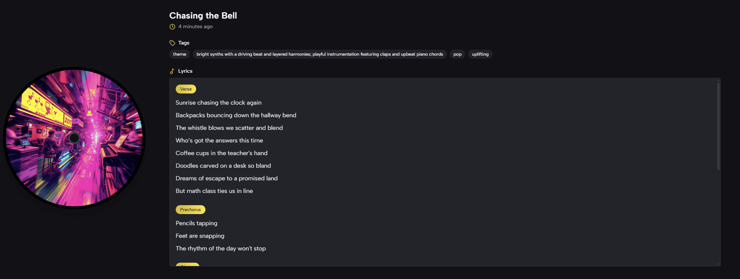The image size is (740, 279).
Task: Click the "4 minutes ago" timestamp text
Action: (x=195, y=27)
